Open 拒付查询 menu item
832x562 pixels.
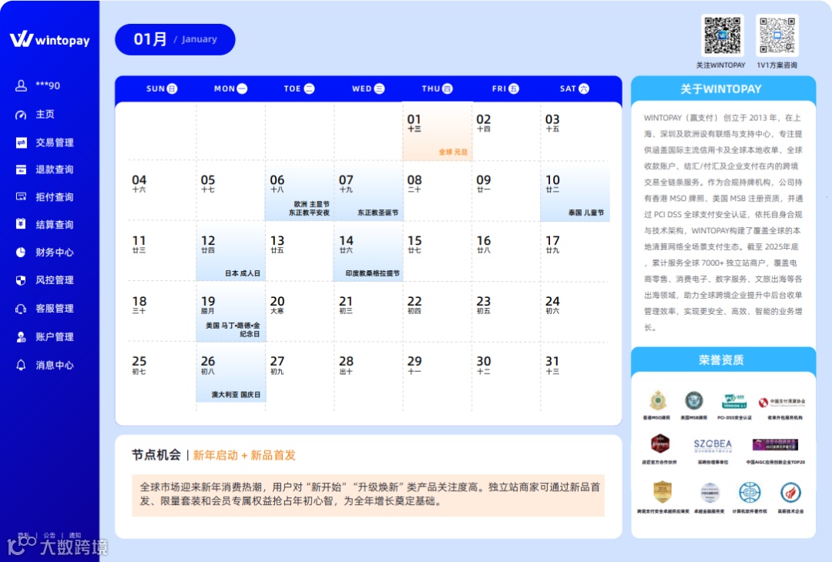(55, 197)
